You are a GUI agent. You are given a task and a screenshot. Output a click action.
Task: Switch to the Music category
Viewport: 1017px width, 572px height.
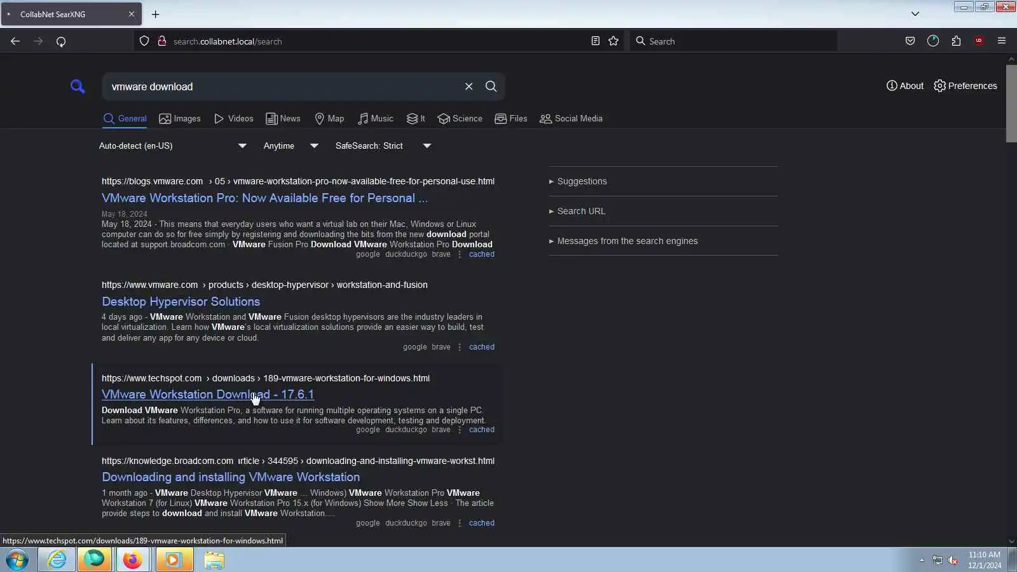click(376, 119)
